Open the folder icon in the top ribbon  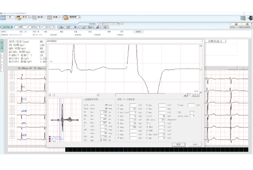[66, 18]
